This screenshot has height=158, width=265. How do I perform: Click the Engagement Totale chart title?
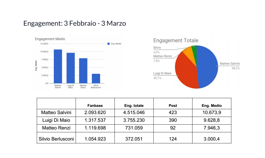(x=176, y=41)
